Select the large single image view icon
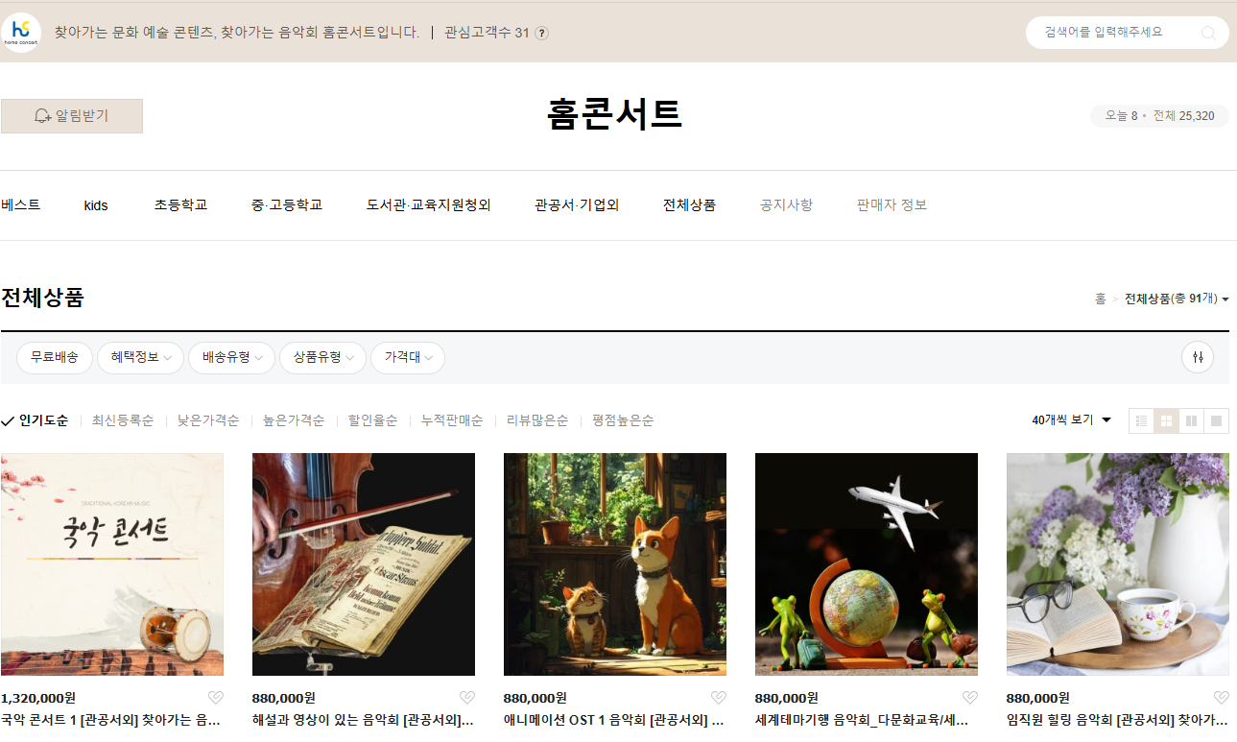The image size is (1237, 742). (x=1216, y=420)
